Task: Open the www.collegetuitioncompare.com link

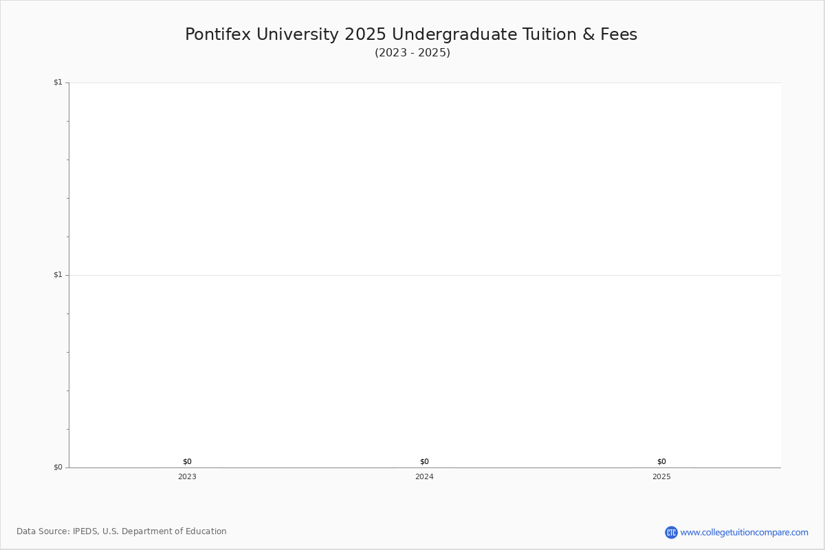Action: pyautogui.click(x=744, y=532)
